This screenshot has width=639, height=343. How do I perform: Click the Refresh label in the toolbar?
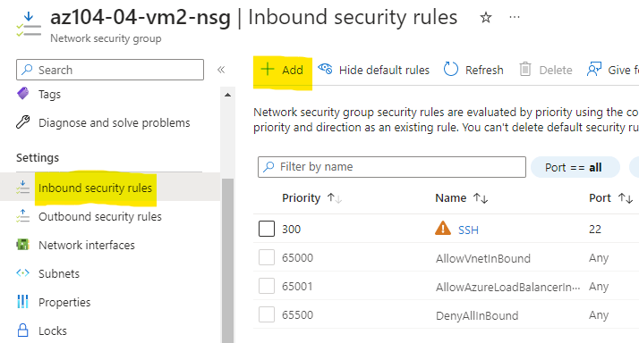coord(484,71)
